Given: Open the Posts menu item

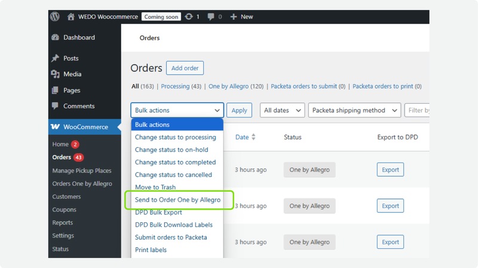Looking at the screenshot, I should pyautogui.click(x=71, y=58).
